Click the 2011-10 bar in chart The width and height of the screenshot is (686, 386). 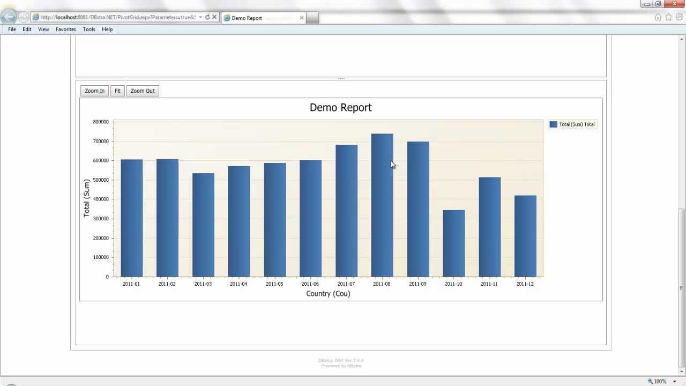(x=453, y=243)
